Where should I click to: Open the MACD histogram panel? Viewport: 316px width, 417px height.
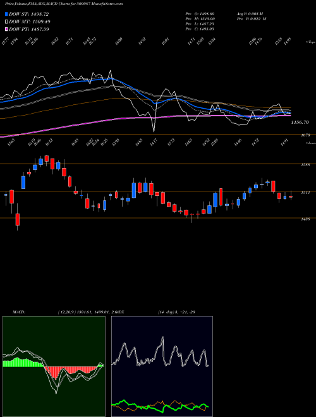pyautogui.click(x=54, y=366)
